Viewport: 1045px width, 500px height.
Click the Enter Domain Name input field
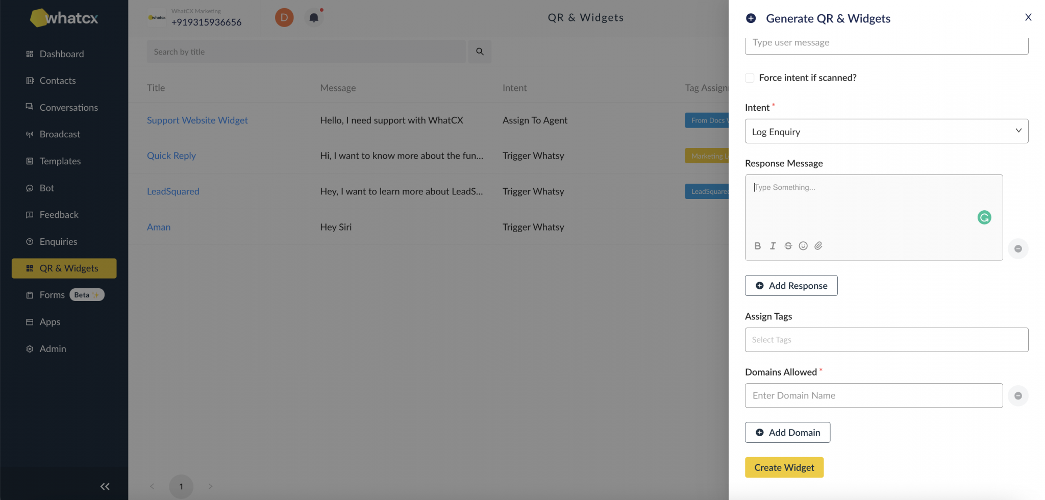873,395
